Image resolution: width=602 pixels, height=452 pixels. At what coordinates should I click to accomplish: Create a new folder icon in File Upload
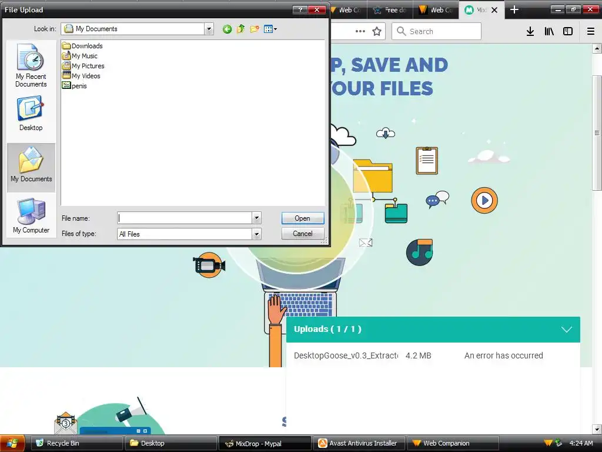coord(254,29)
